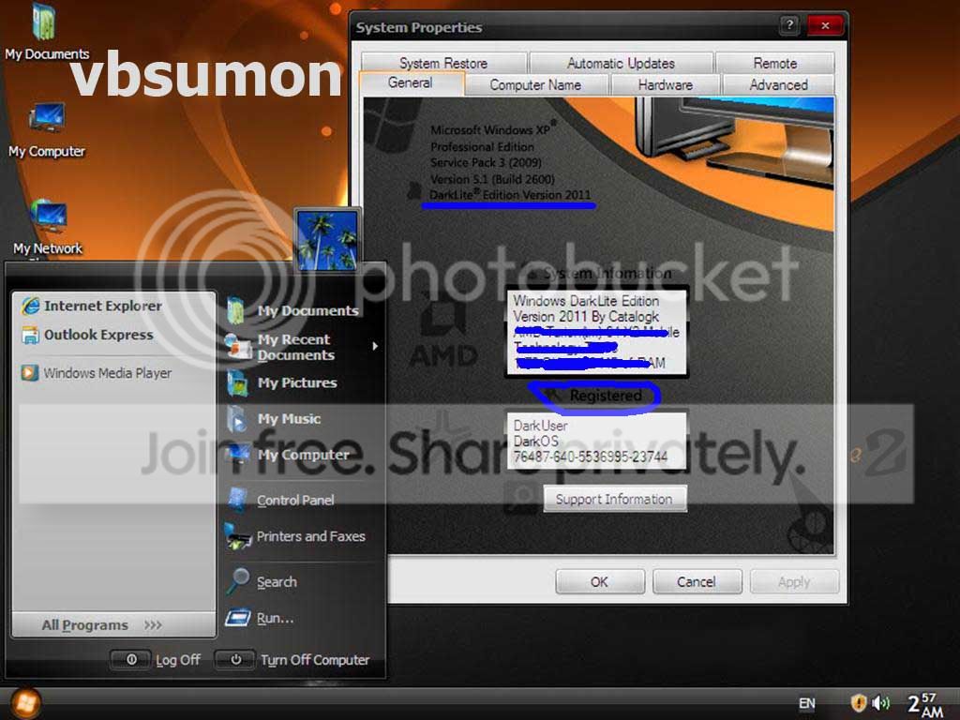This screenshot has height=720, width=960.
Task: Click the DarkUser registered name
Action: [x=540, y=426]
